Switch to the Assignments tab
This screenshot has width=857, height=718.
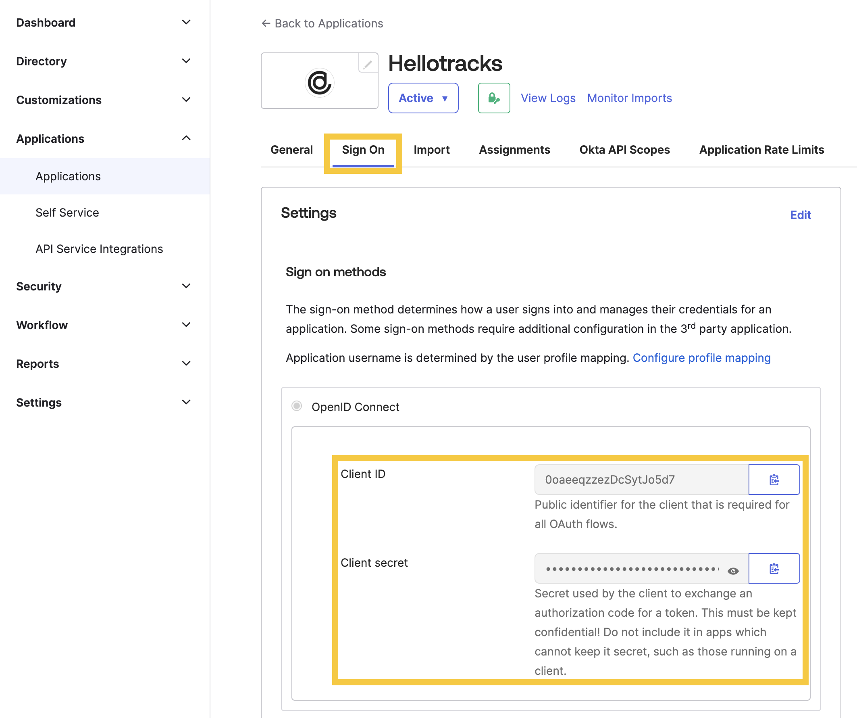pos(514,150)
